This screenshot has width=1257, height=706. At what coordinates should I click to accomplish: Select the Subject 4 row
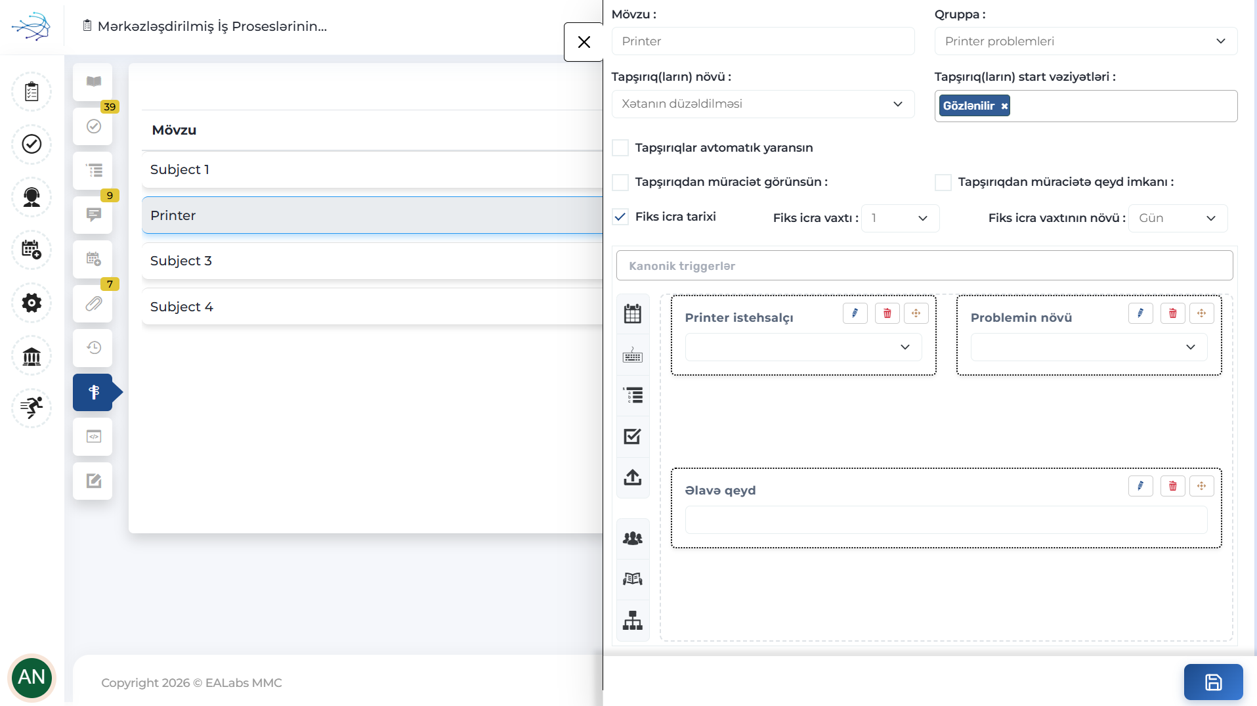click(372, 307)
